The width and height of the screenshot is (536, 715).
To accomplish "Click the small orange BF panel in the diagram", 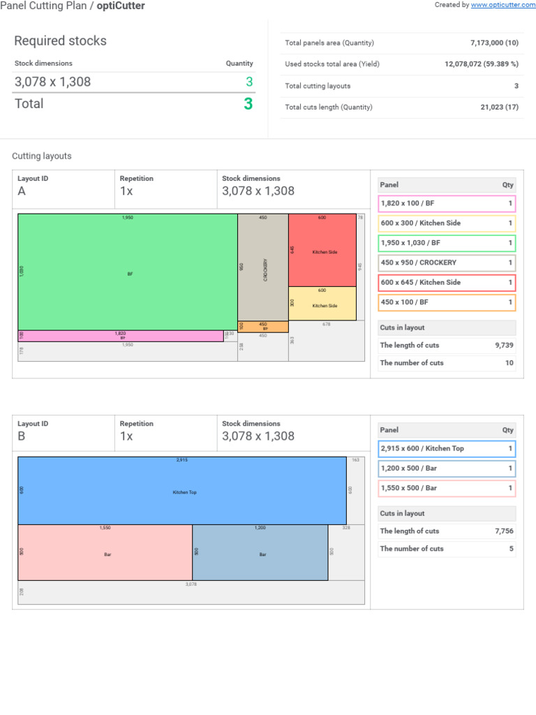I will pyautogui.click(x=263, y=327).
